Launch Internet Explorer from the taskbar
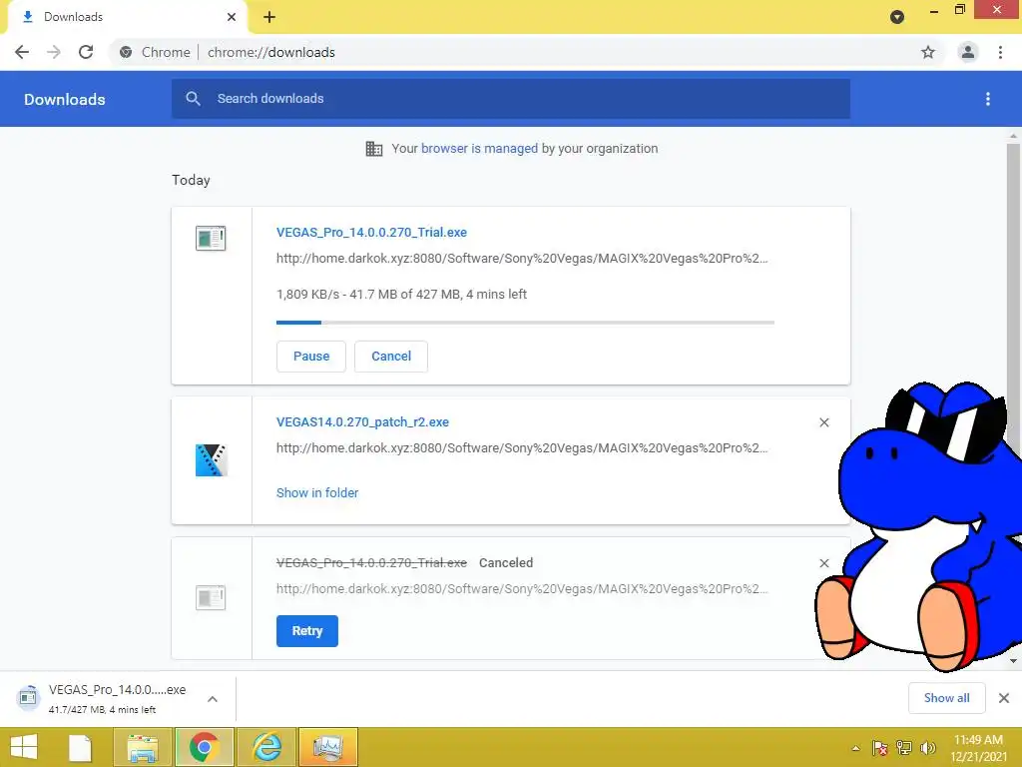 coord(265,747)
